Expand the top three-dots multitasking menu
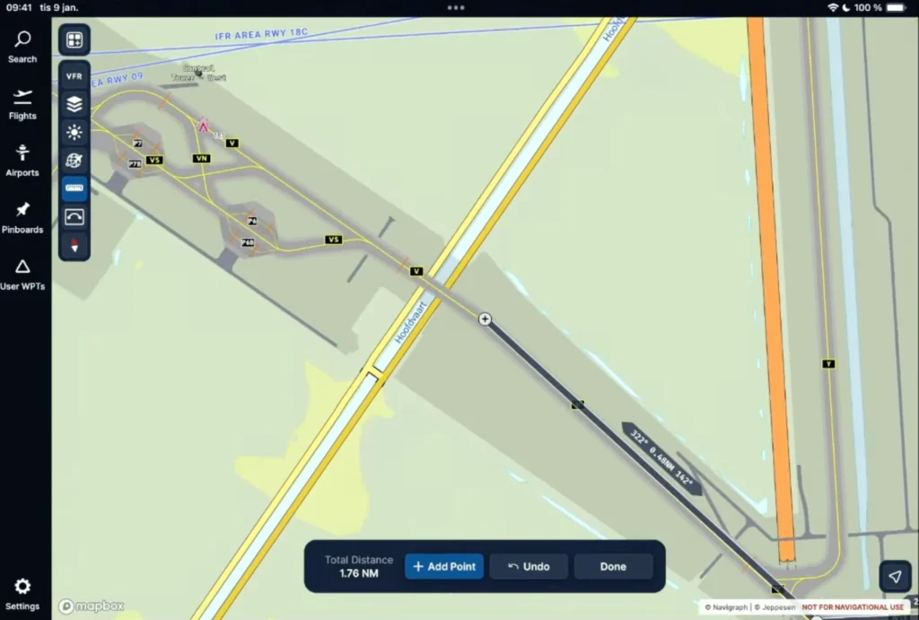Image resolution: width=919 pixels, height=620 pixels. tap(456, 7)
